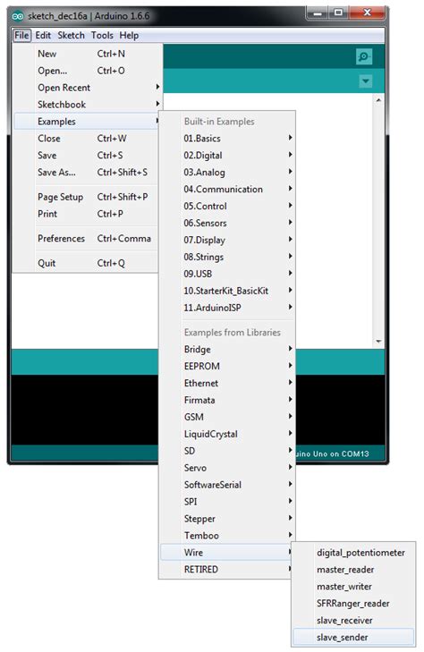The width and height of the screenshot is (424, 652).
Task: Open GSM library examples
Action: point(227,417)
